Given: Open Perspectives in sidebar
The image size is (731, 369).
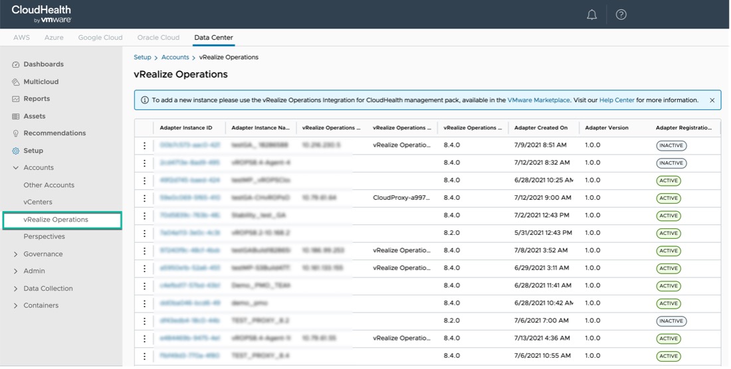Looking at the screenshot, I should click(x=45, y=237).
